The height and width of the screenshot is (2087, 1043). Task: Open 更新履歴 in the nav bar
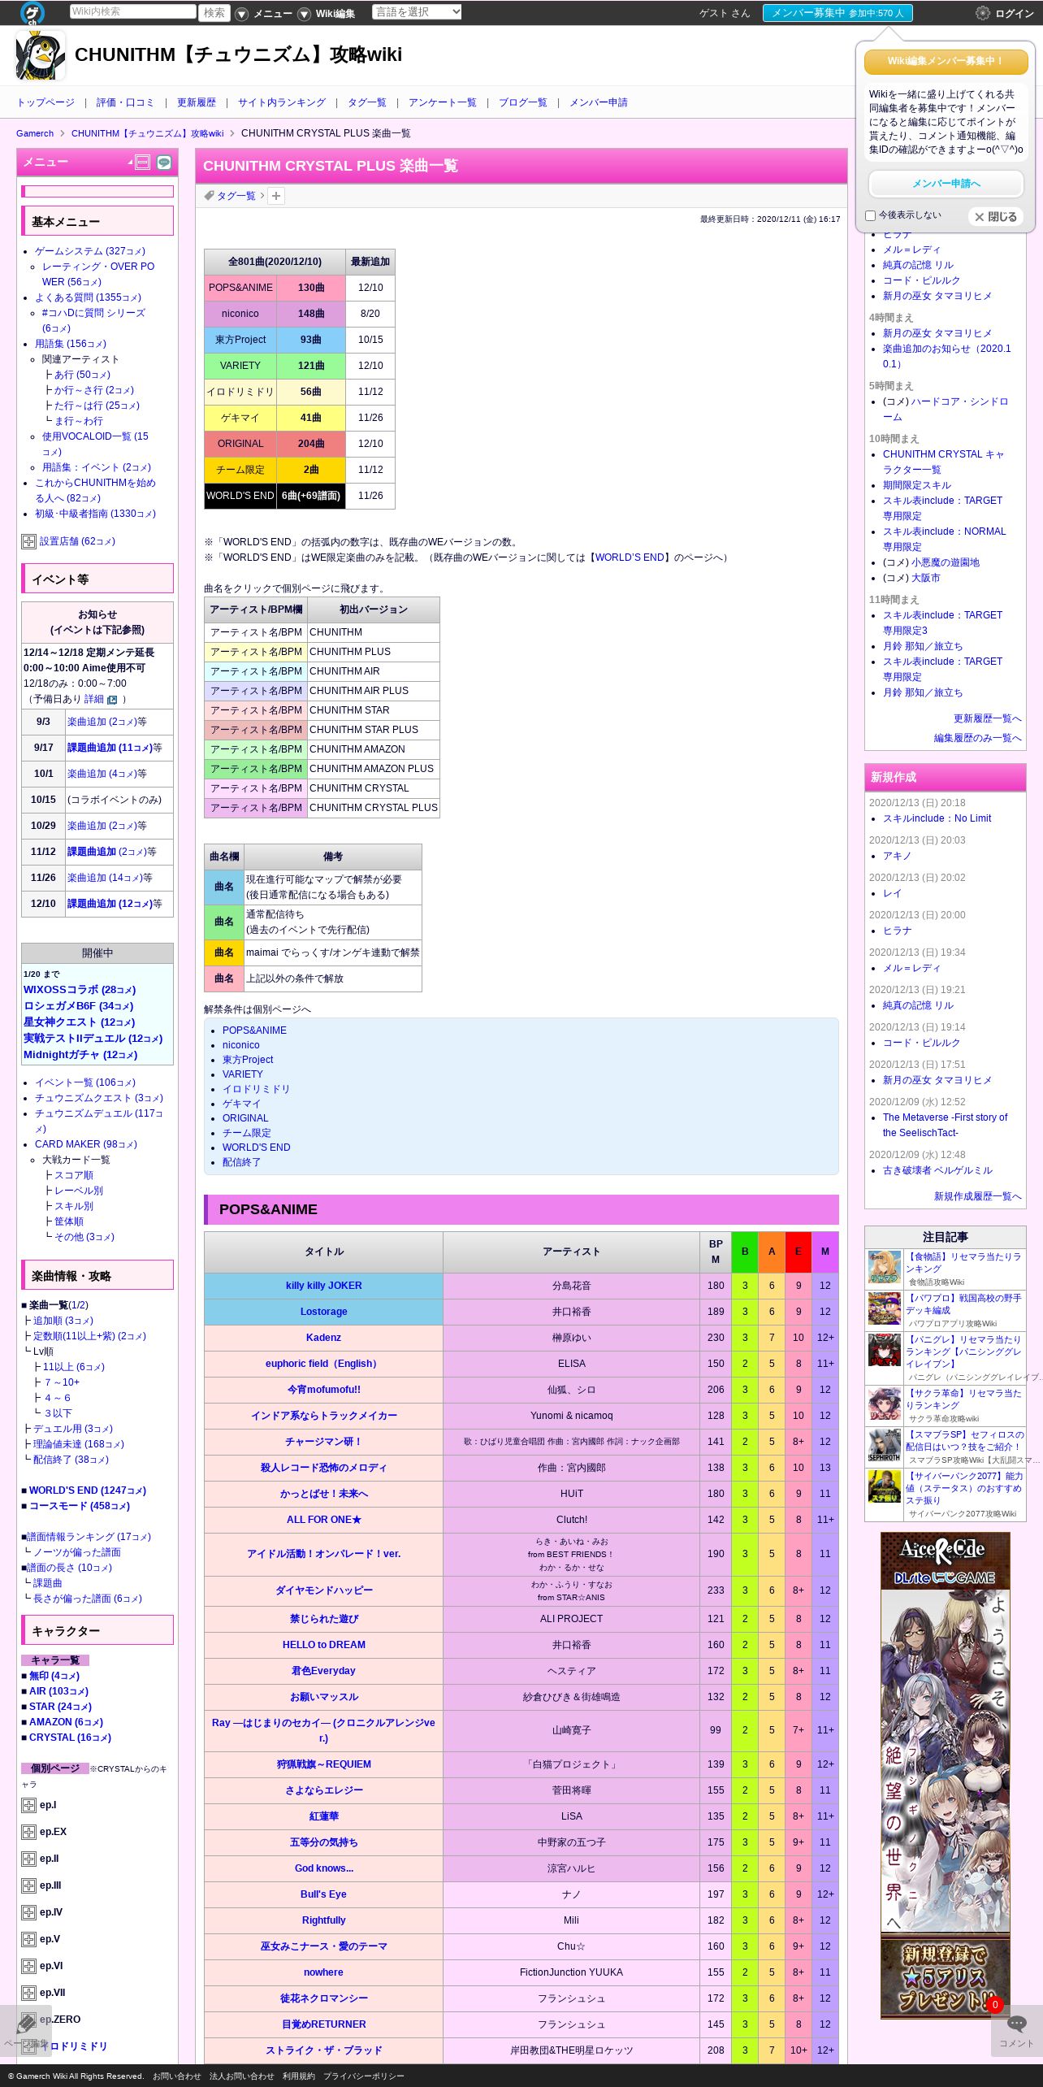click(x=197, y=102)
